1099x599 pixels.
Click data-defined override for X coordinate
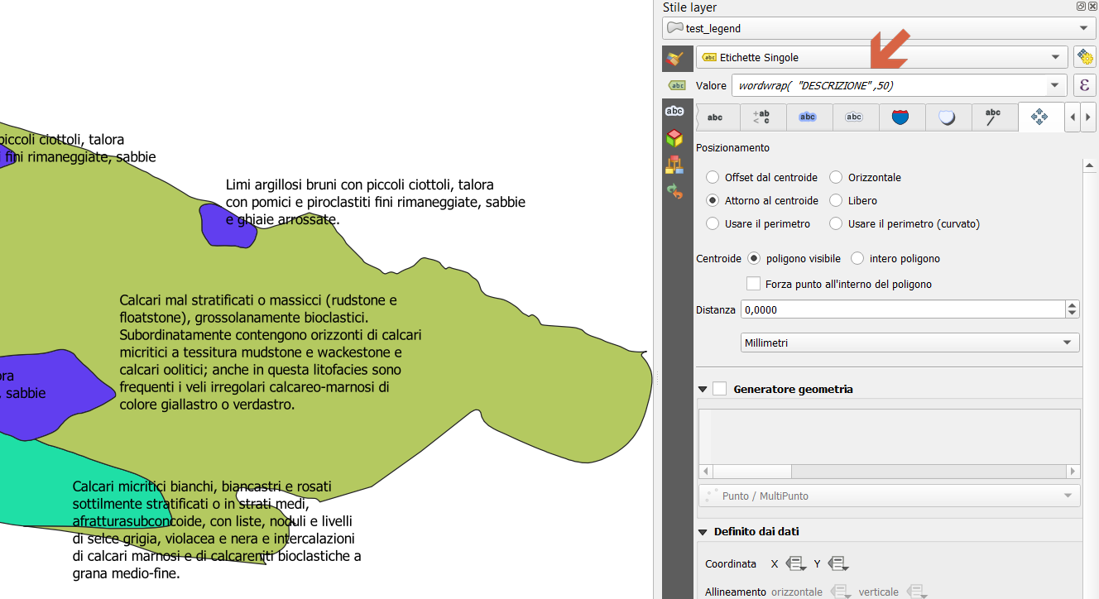point(796,563)
